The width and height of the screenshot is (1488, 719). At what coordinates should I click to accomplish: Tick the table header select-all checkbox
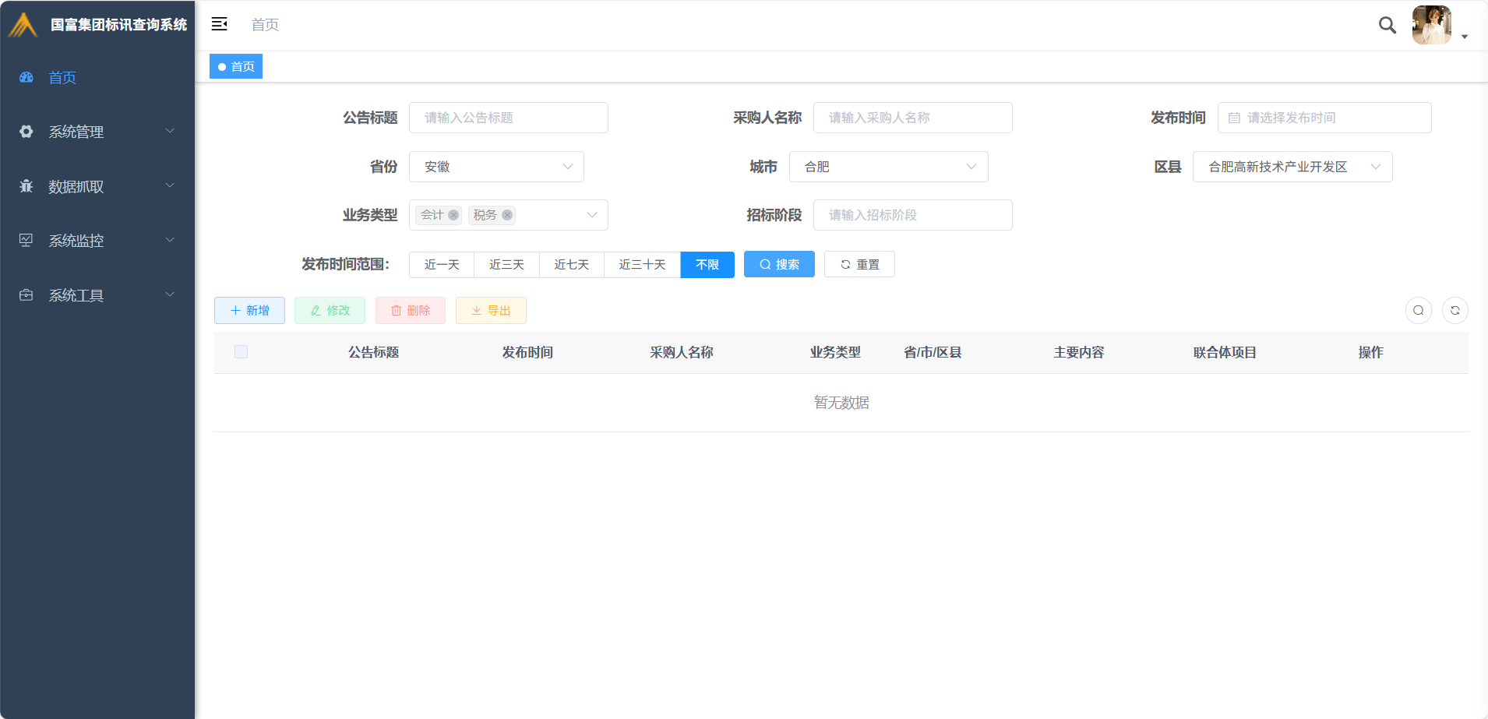tap(242, 352)
